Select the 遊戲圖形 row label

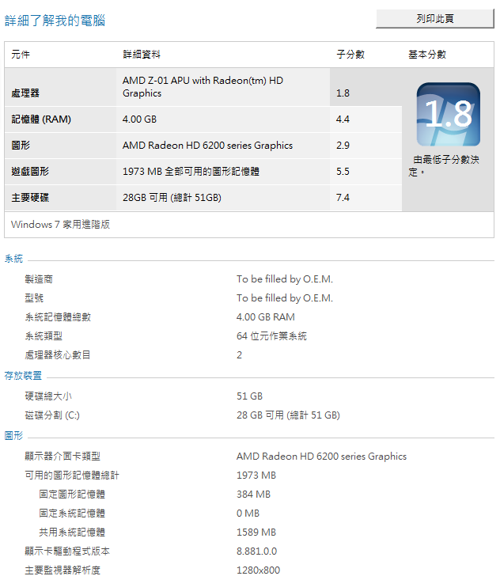(x=30, y=172)
